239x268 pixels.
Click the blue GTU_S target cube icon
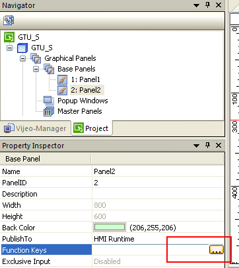point(22,48)
